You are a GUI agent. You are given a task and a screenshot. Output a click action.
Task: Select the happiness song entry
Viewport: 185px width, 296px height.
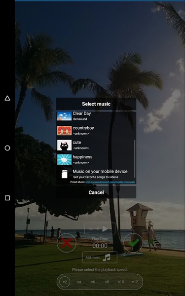tap(96, 159)
